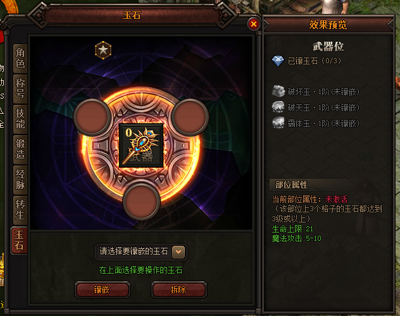400x316 pixels.
Task: Click the 破坏玉 jade icon
Action: coord(278,92)
